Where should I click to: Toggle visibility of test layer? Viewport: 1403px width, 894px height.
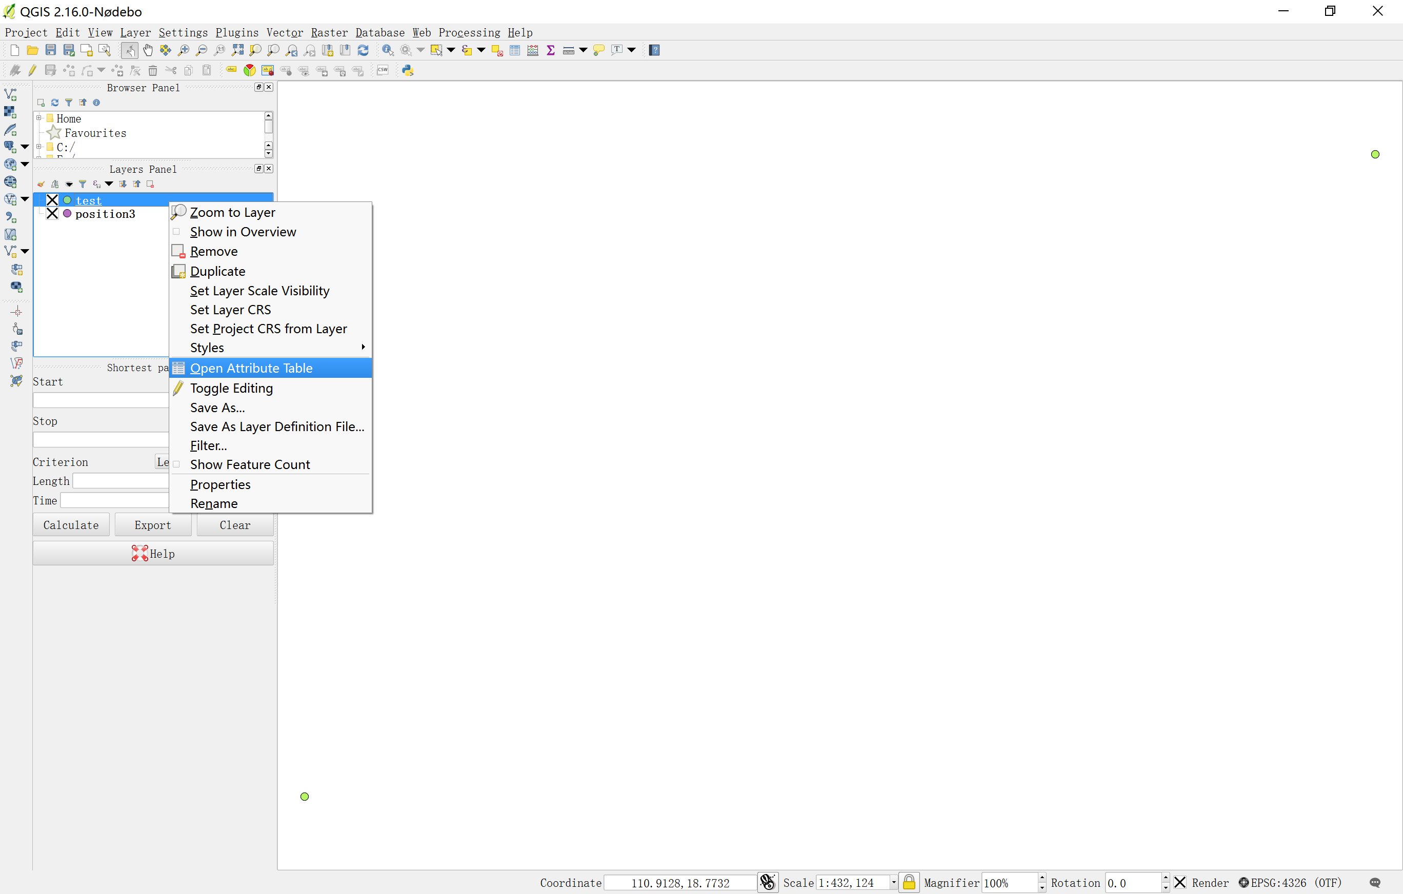click(54, 199)
